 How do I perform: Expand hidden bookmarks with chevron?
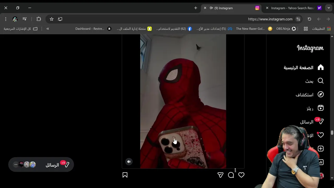click(48, 29)
